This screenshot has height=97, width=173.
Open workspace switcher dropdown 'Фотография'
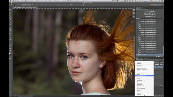157,5
